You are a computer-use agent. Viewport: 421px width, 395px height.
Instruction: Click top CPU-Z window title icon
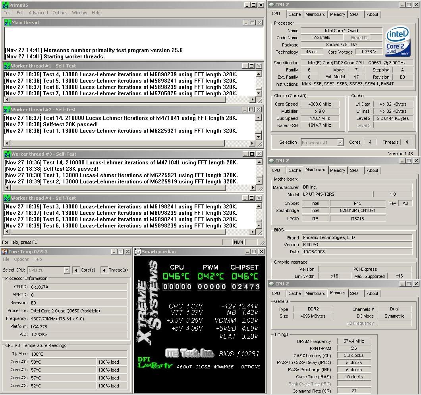tap(271, 4)
